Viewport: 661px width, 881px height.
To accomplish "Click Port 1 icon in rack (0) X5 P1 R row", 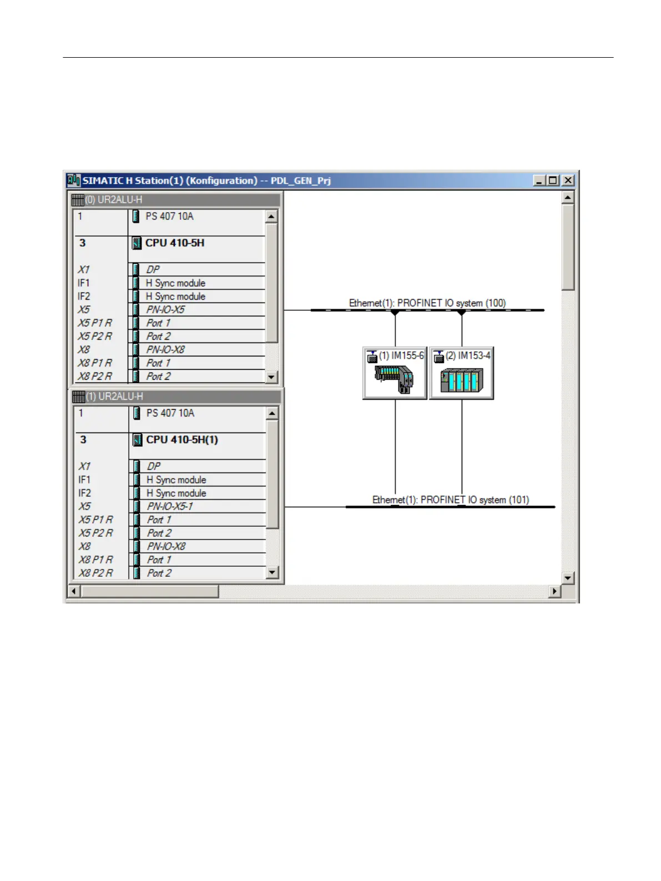I will [x=136, y=323].
